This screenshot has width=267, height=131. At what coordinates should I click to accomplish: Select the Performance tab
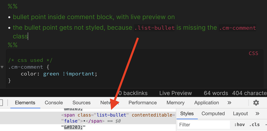(x=142, y=103)
